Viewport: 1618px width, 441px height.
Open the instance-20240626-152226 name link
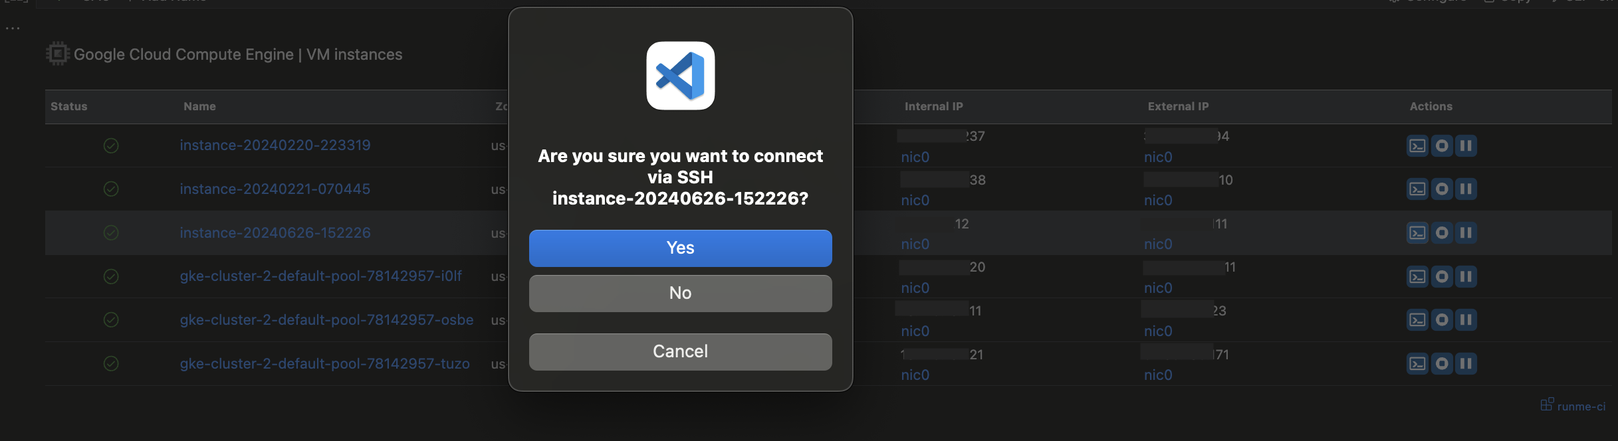tap(275, 233)
